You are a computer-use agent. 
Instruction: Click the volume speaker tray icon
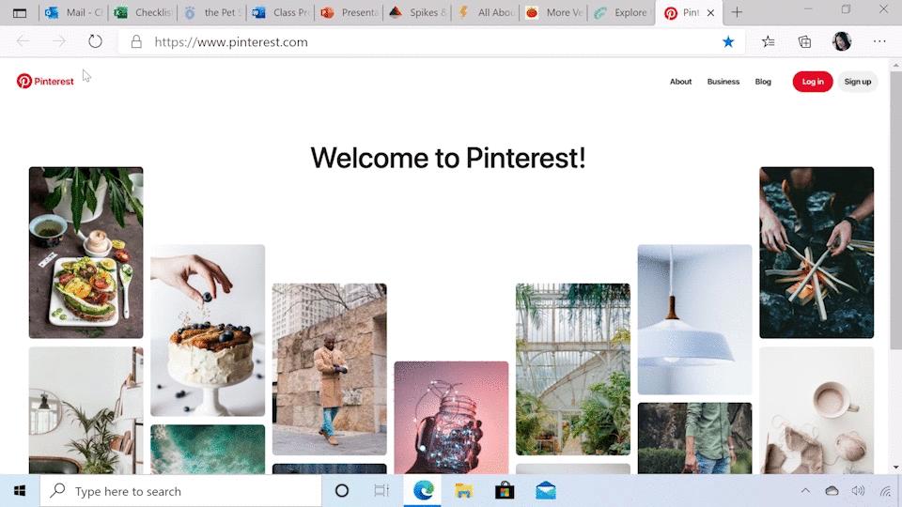point(858,491)
